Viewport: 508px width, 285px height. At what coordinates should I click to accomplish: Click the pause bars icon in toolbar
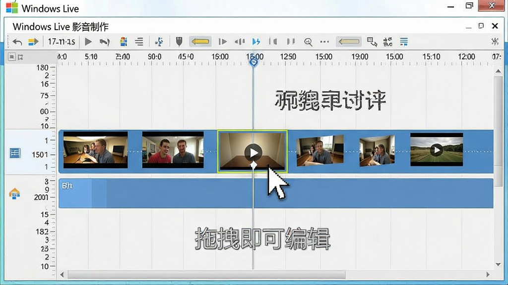(x=291, y=42)
